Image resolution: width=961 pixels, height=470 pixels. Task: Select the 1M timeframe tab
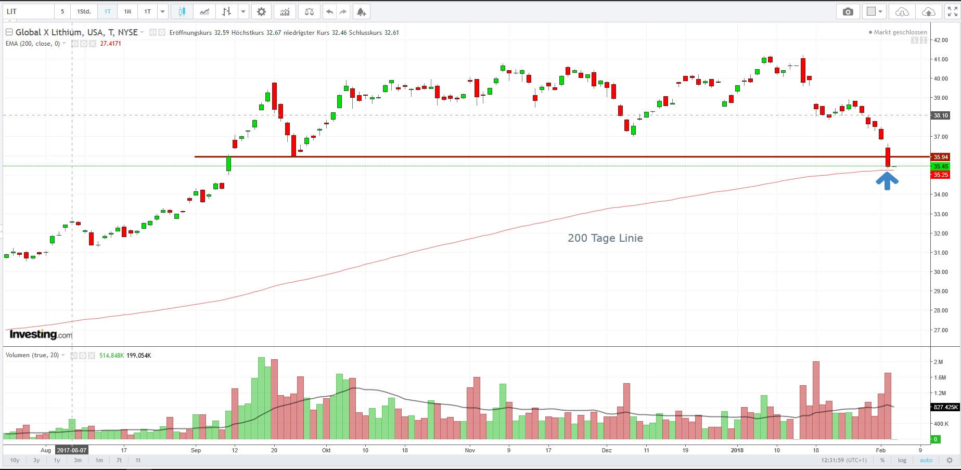click(x=127, y=11)
